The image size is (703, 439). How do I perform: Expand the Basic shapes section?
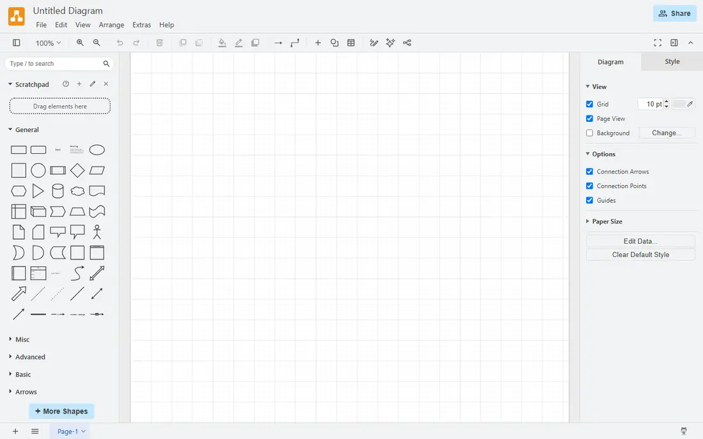(x=20, y=375)
